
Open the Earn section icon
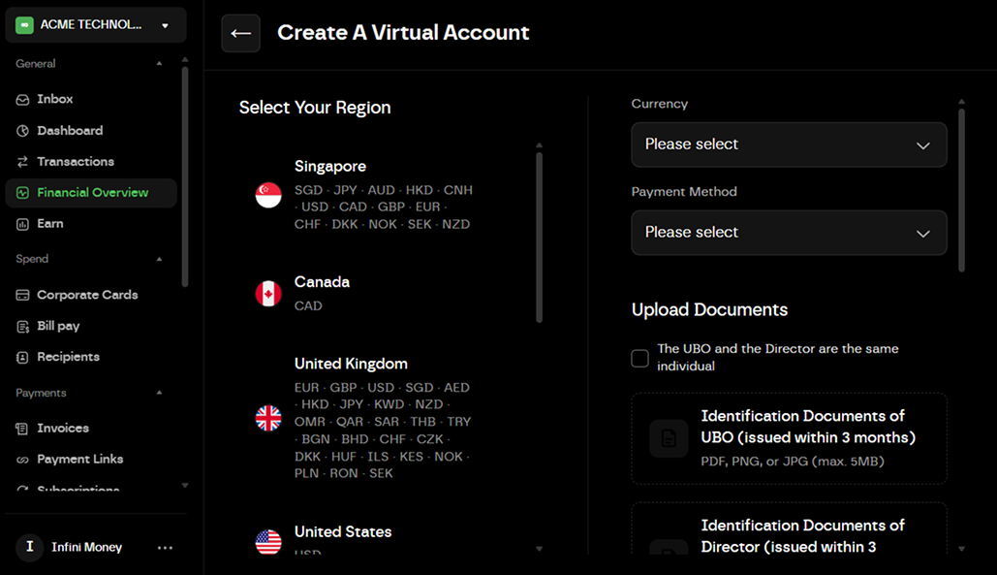pos(23,223)
